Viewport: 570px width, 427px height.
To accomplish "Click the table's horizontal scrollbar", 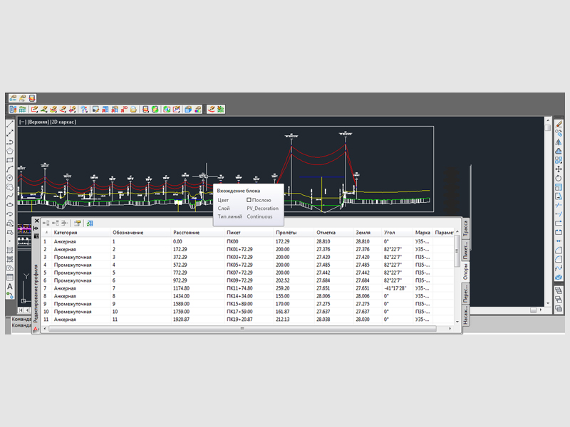I will coord(242,326).
